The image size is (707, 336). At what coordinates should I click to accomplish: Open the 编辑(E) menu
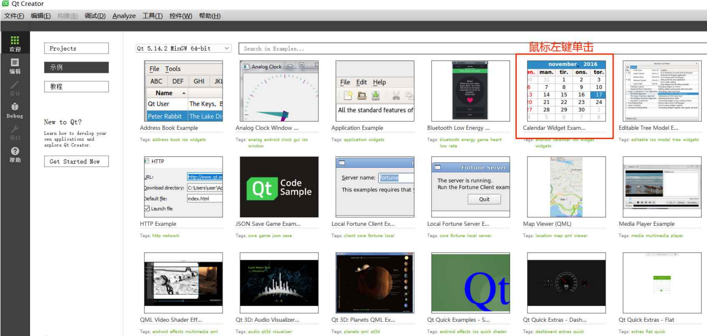41,16
